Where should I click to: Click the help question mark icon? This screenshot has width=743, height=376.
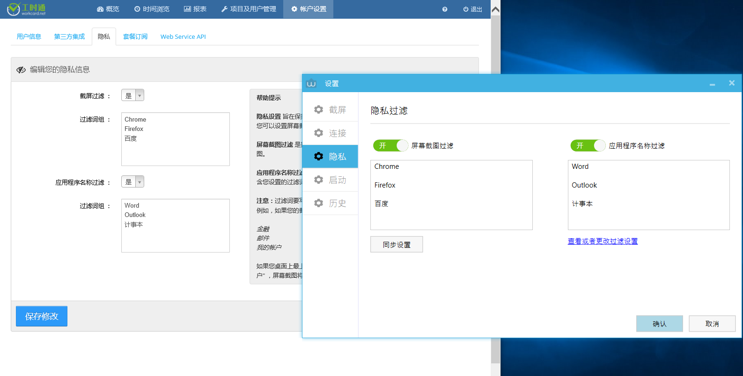(444, 9)
